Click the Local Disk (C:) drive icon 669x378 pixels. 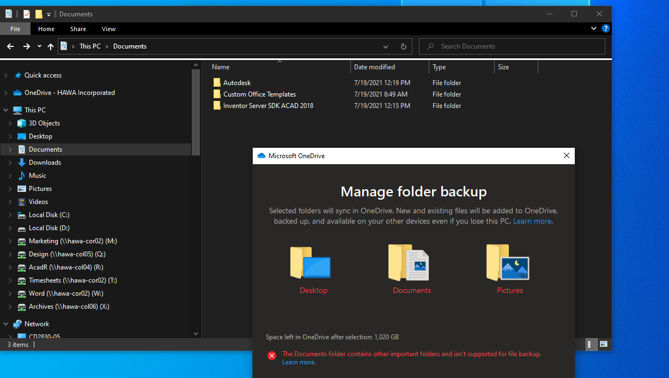tap(22, 215)
